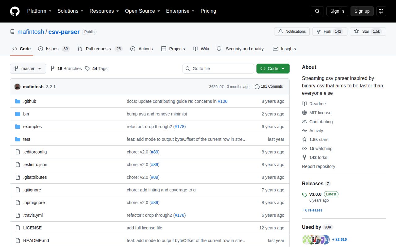396x247 pixels.
Task: Expand the Open Source menu
Action: tap(142, 11)
